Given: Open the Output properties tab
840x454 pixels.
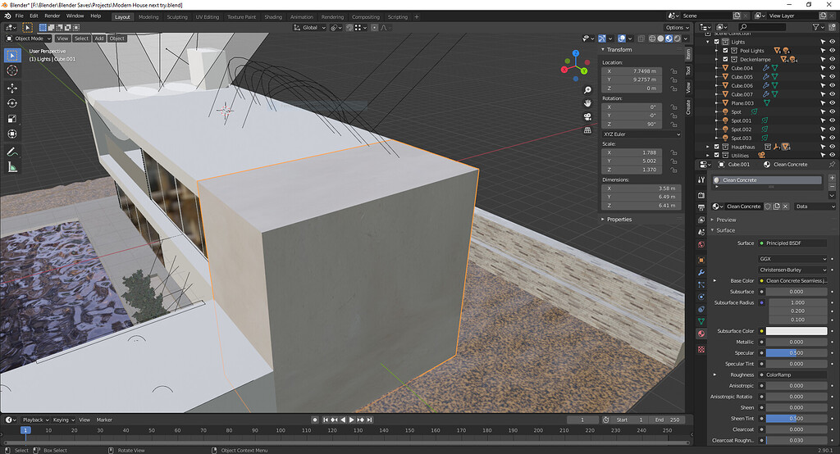Looking at the screenshot, I should tap(701, 207).
